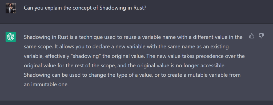Open the user profile avatar
273x105 pixels.
tap(11, 8)
